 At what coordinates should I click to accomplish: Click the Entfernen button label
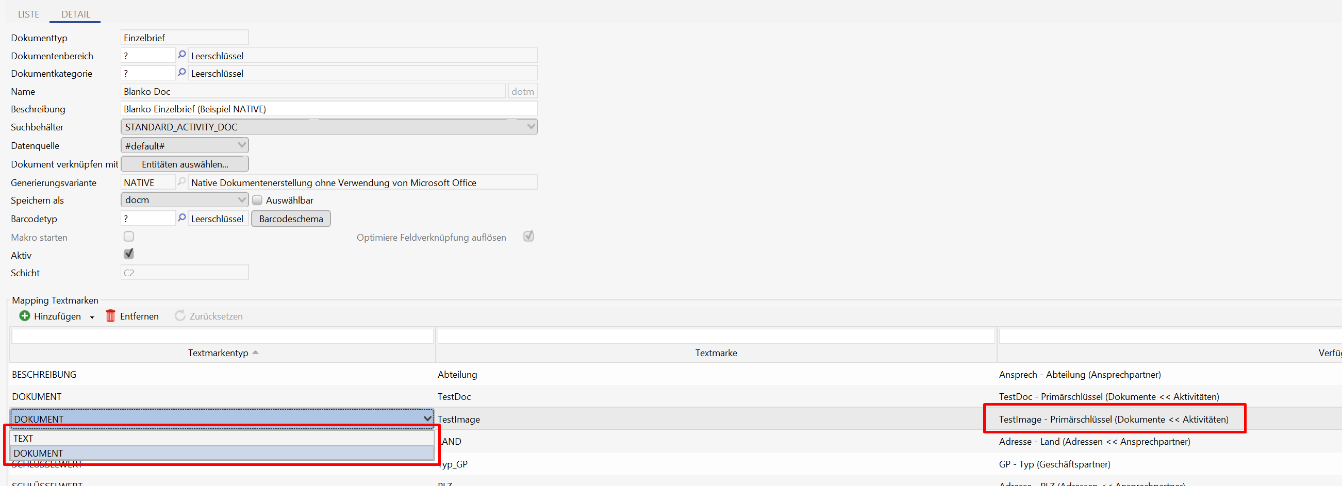pyautogui.click(x=139, y=316)
